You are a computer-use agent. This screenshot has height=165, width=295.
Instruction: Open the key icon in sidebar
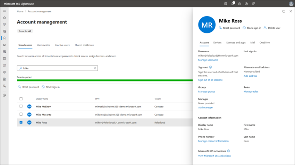(5, 86)
